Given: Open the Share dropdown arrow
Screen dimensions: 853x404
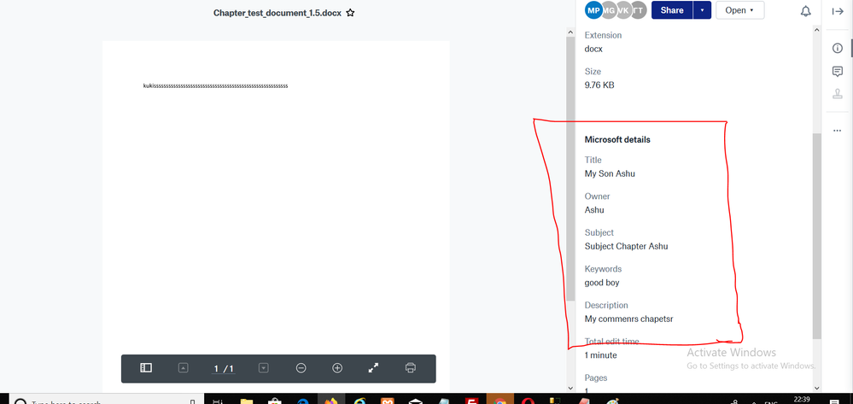Looking at the screenshot, I should coord(702,10).
